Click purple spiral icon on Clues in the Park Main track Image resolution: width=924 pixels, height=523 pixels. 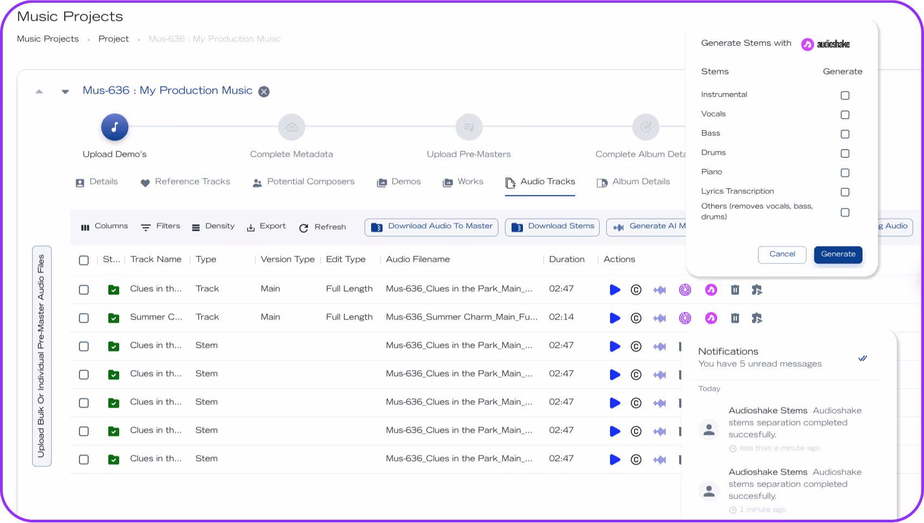(x=685, y=290)
